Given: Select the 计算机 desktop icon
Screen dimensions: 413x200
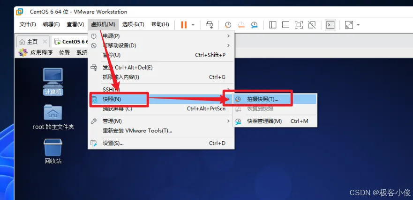Looking at the screenshot, I should click(x=53, y=81).
